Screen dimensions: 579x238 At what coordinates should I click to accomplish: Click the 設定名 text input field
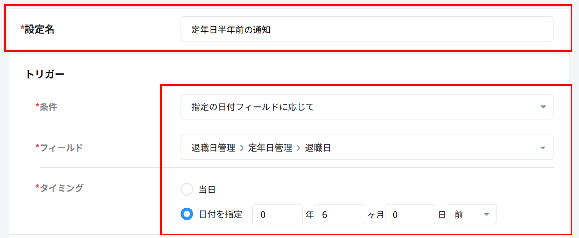[366, 29]
